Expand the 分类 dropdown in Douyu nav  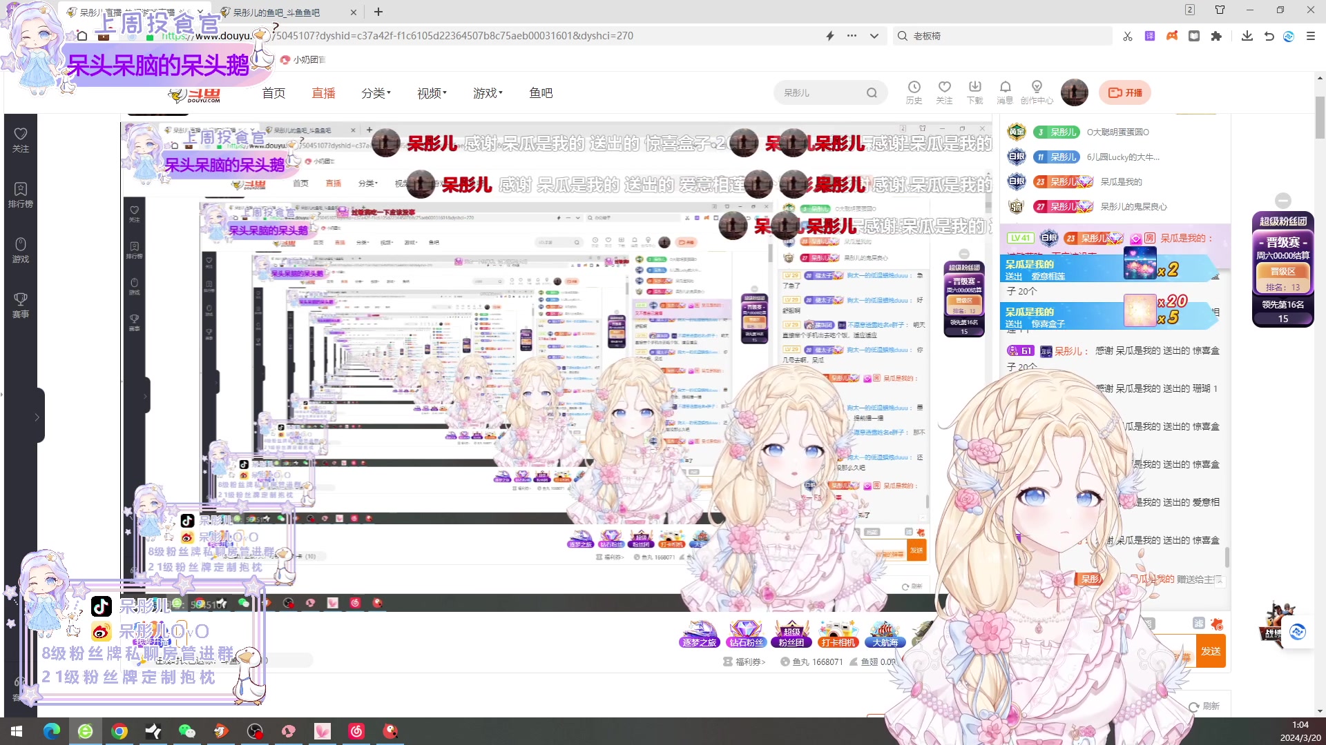[x=376, y=93]
